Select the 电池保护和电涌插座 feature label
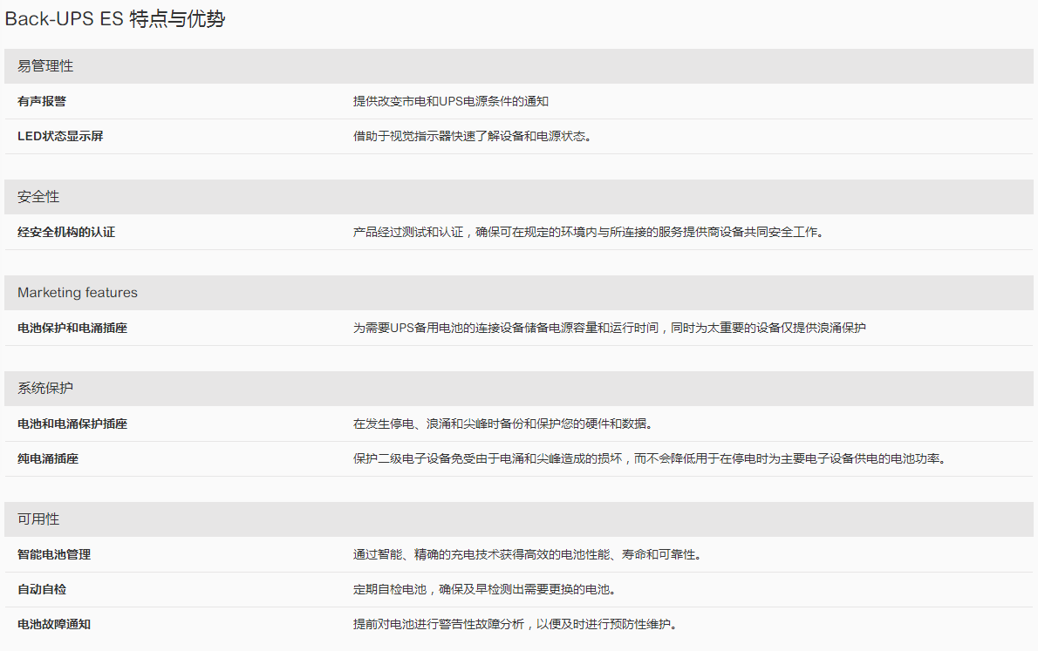This screenshot has height=651, width=1038. 72,328
